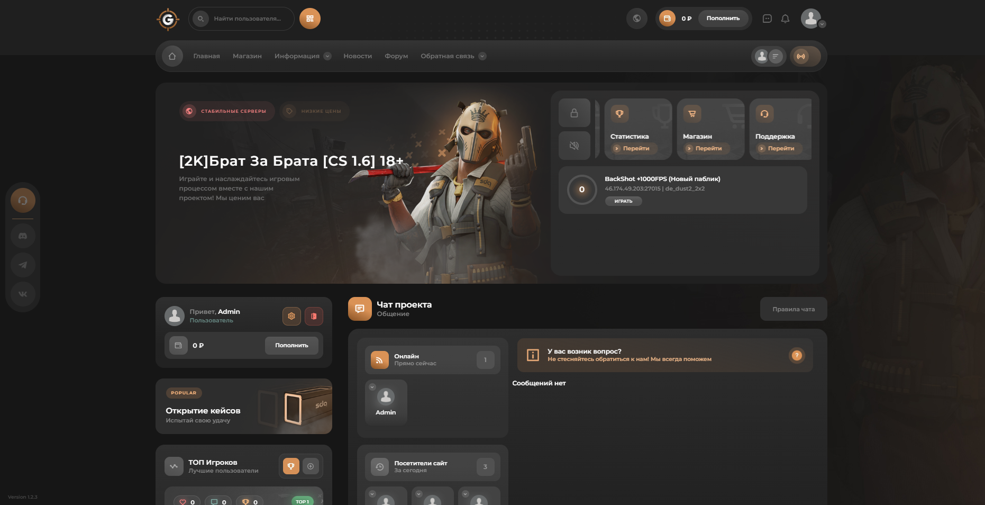Image resolution: width=985 pixels, height=505 pixels.
Task: Switch ТОП Игроков to trophy view
Action: [x=290, y=466]
